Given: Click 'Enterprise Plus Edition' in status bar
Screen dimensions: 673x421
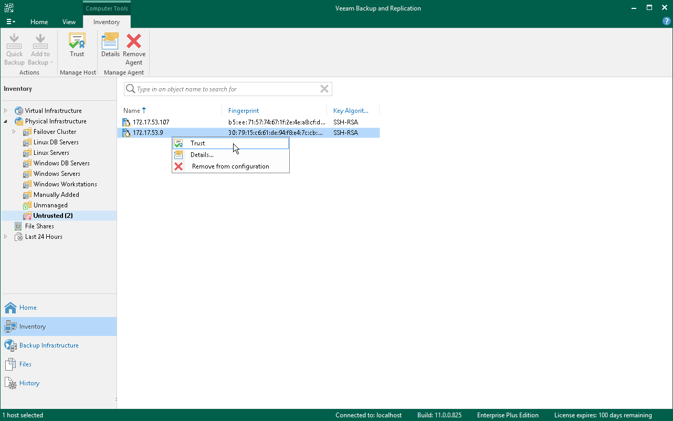Looking at the screenshot, I should pos(508,415).
